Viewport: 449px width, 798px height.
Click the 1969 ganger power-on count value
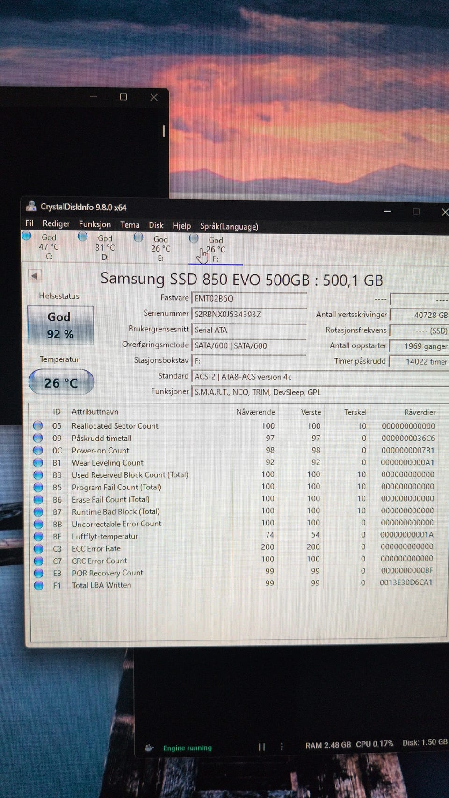click(x=420, y=346)
